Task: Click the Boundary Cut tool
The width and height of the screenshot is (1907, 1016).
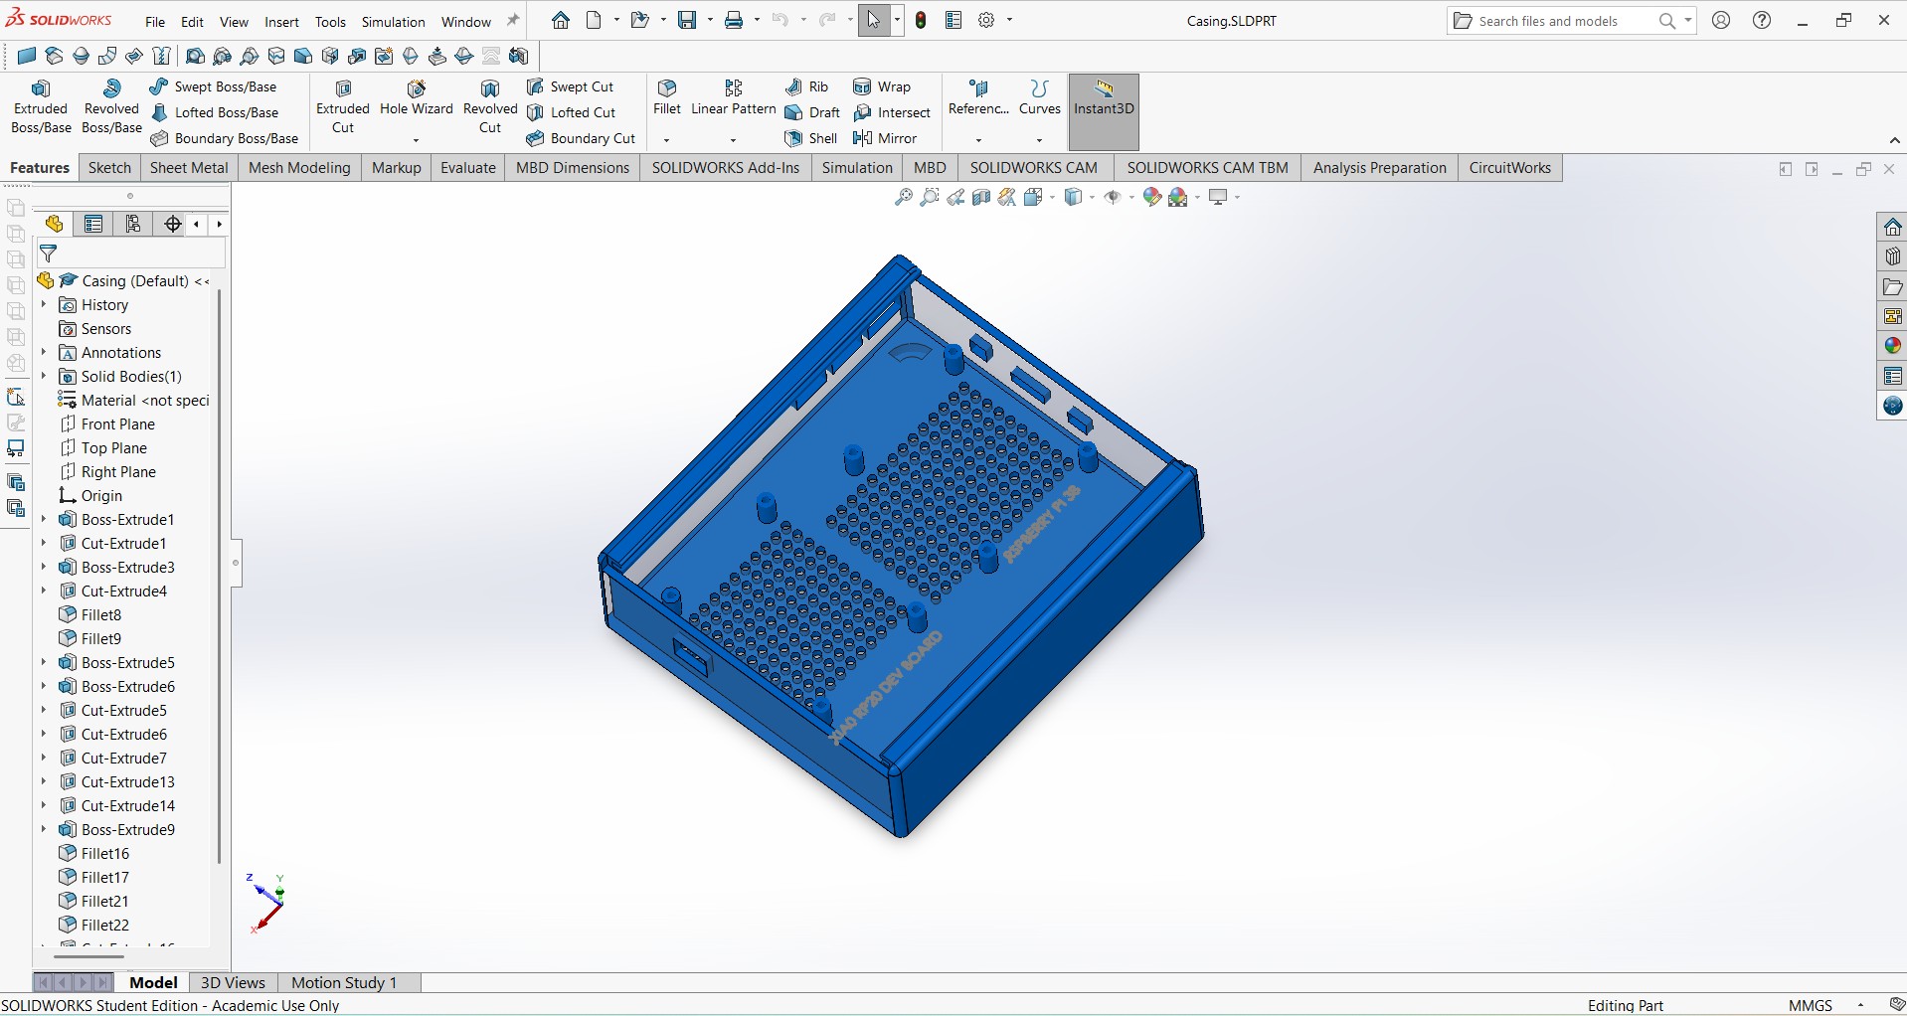Action: 581,139
